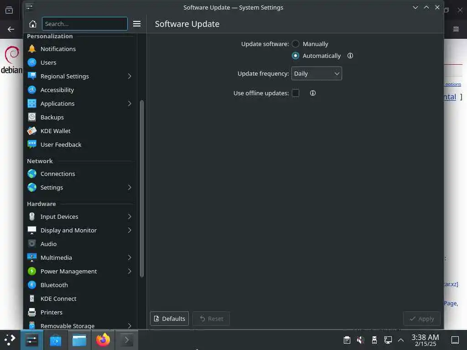Open the browser window's hamburger menu
This screenshot has height=350, width=467.
click(x=456, y=29)
